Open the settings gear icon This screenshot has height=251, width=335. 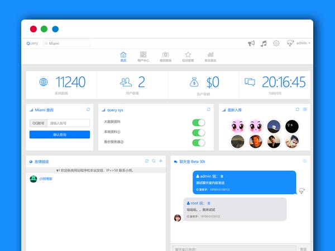(276, 43)
